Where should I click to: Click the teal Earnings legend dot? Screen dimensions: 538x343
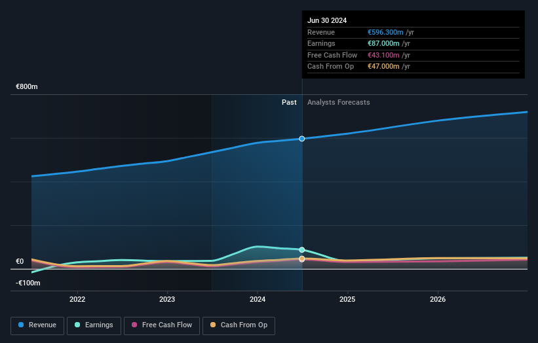[77, 325]
